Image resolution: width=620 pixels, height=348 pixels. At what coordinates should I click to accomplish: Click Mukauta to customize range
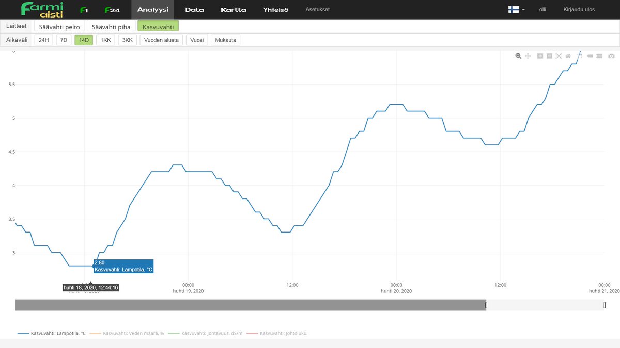pyautogui.click(x=225, y=40)
